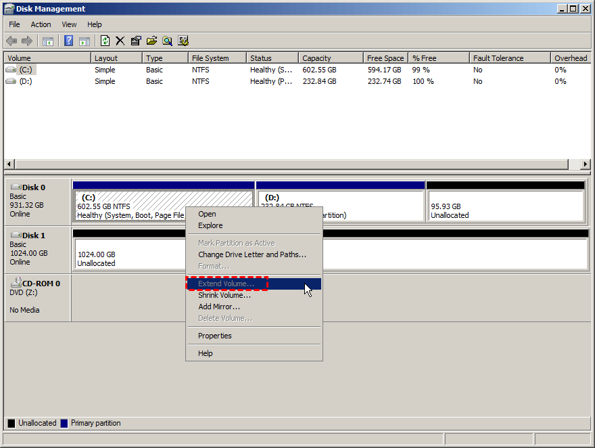Click the Delete X toolbar icon
The width and height of the screenshot is (595, 448).
120,41
